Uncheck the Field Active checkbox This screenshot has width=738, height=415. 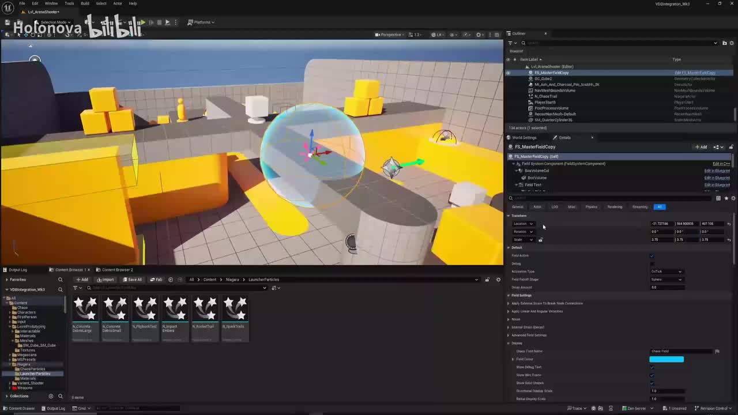pos(652,256)
